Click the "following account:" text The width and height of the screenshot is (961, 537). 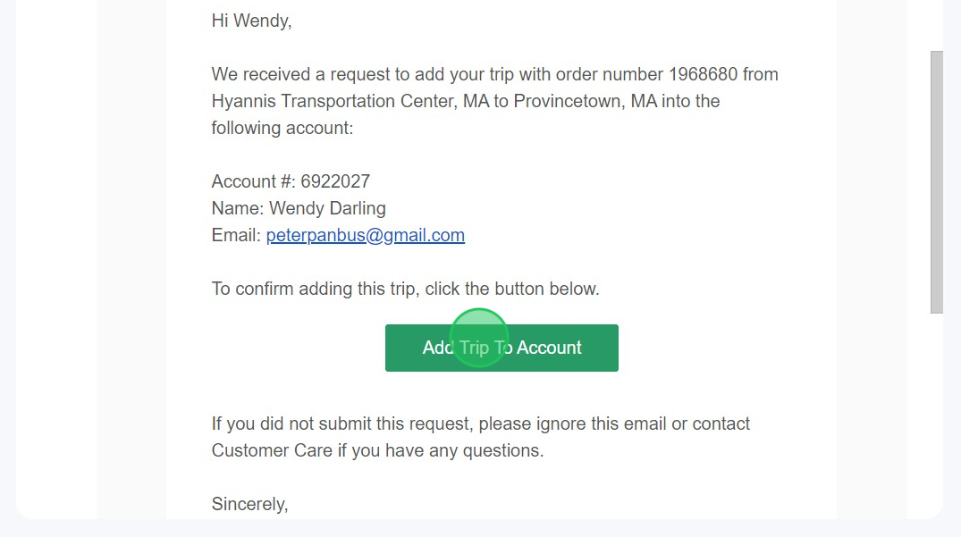coord(282,128)
